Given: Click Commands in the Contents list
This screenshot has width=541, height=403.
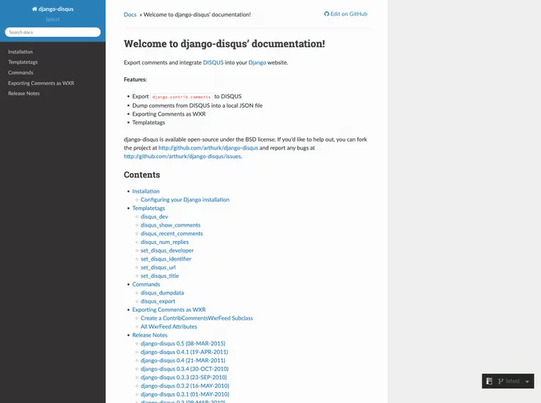Looking at the screenshot, I should pyautogui.click(x=146, y=284).
